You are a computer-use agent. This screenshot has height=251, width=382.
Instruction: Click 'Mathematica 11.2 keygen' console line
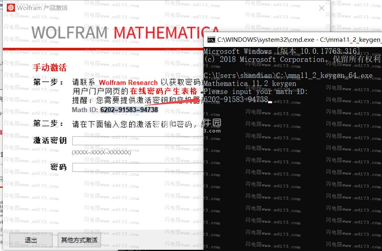[250, 84]
